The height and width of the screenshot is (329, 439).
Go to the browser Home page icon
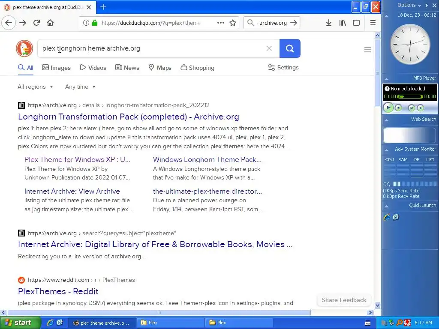[50, 23]
